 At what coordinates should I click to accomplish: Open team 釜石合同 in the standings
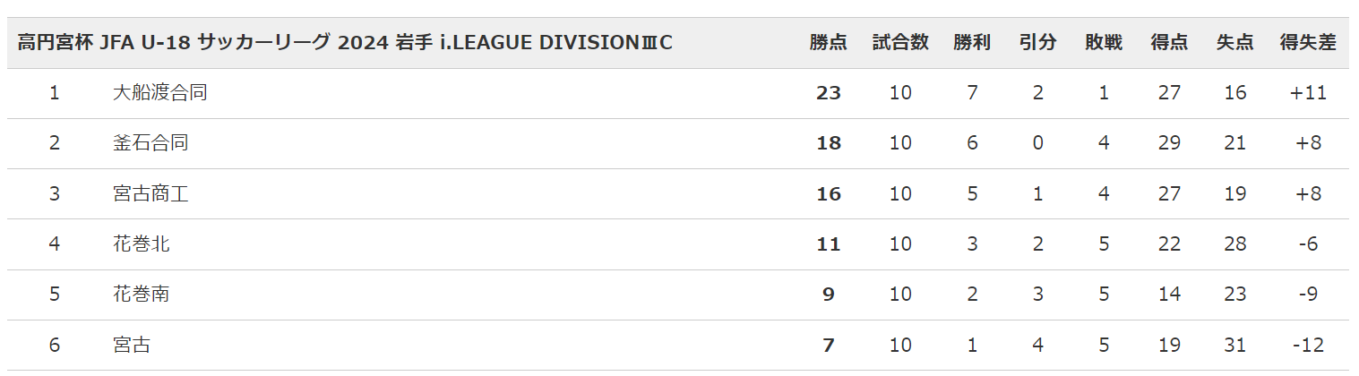coord(151,142)
